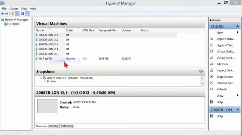Open the File menu
Image resolution: width=242 pixels, height=136 pixels.
click(x=4, y=9)
